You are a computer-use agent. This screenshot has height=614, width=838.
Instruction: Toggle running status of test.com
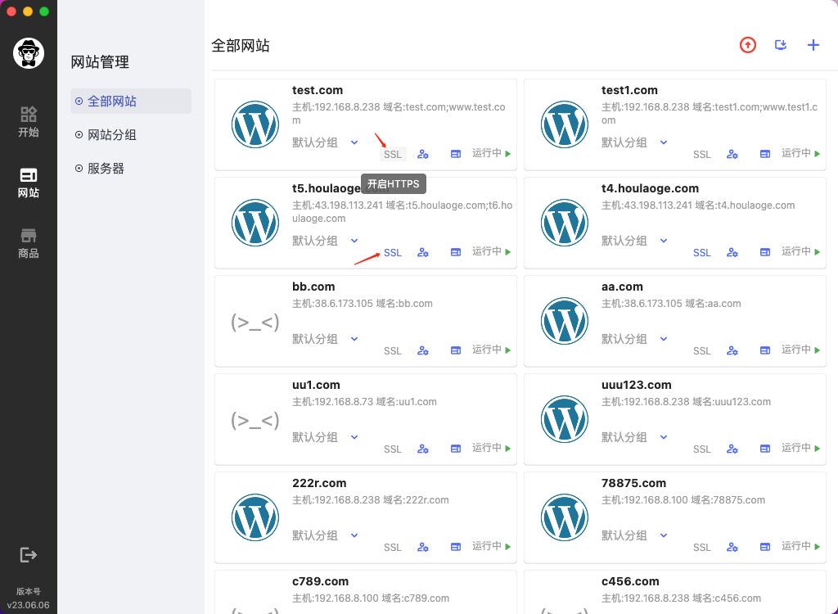pyautogui.click(x=491, y=154)
